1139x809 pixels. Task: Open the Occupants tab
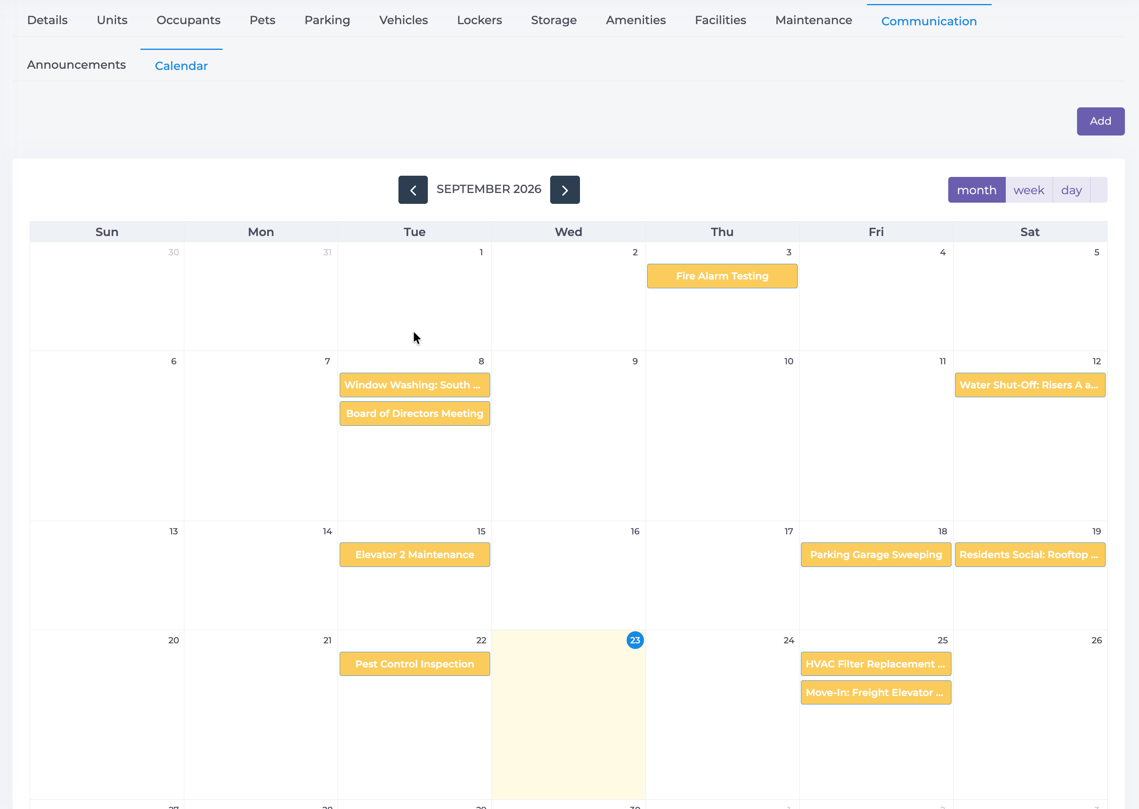tap(188, 21)
